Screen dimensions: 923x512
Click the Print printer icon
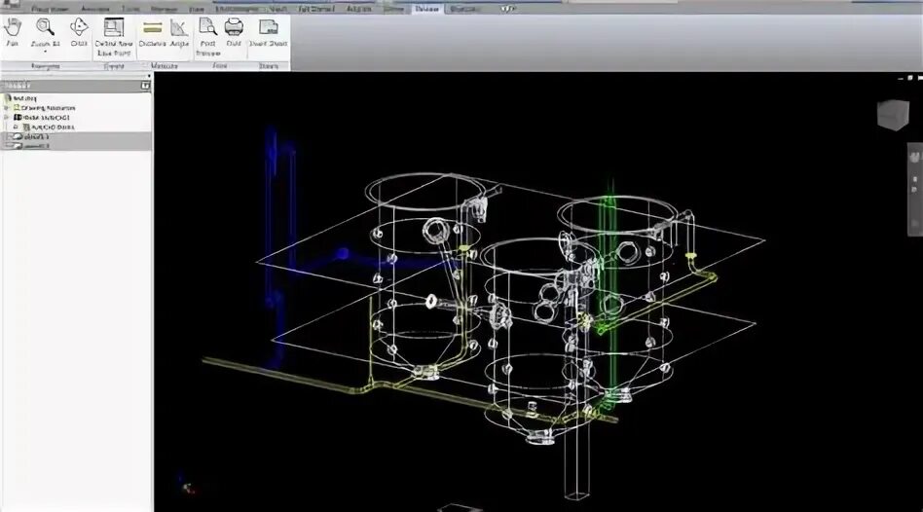[x=234, y=32]
